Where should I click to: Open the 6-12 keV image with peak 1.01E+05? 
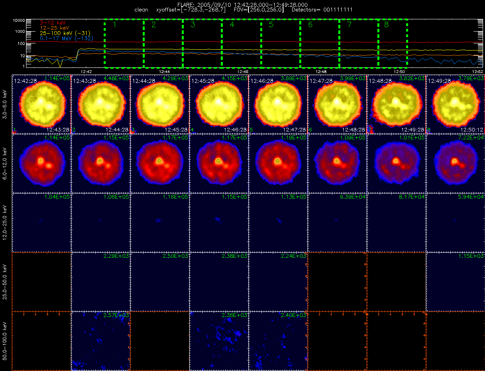pos(396,163)
